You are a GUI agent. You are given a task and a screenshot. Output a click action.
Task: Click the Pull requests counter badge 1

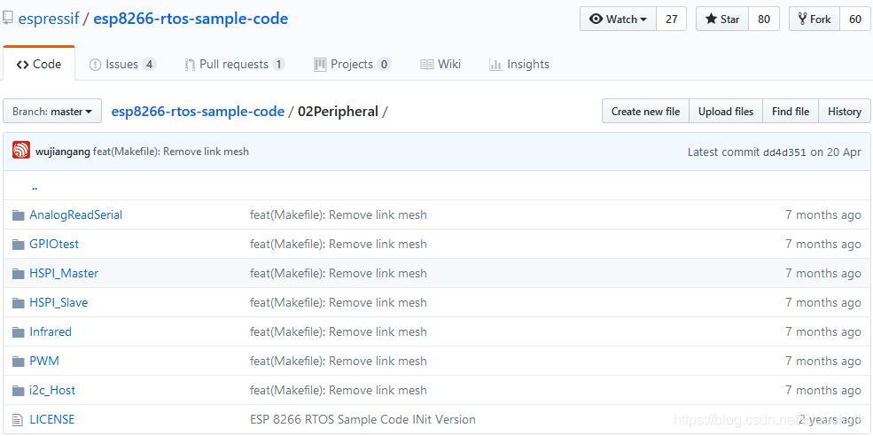(x=278, y=65)
